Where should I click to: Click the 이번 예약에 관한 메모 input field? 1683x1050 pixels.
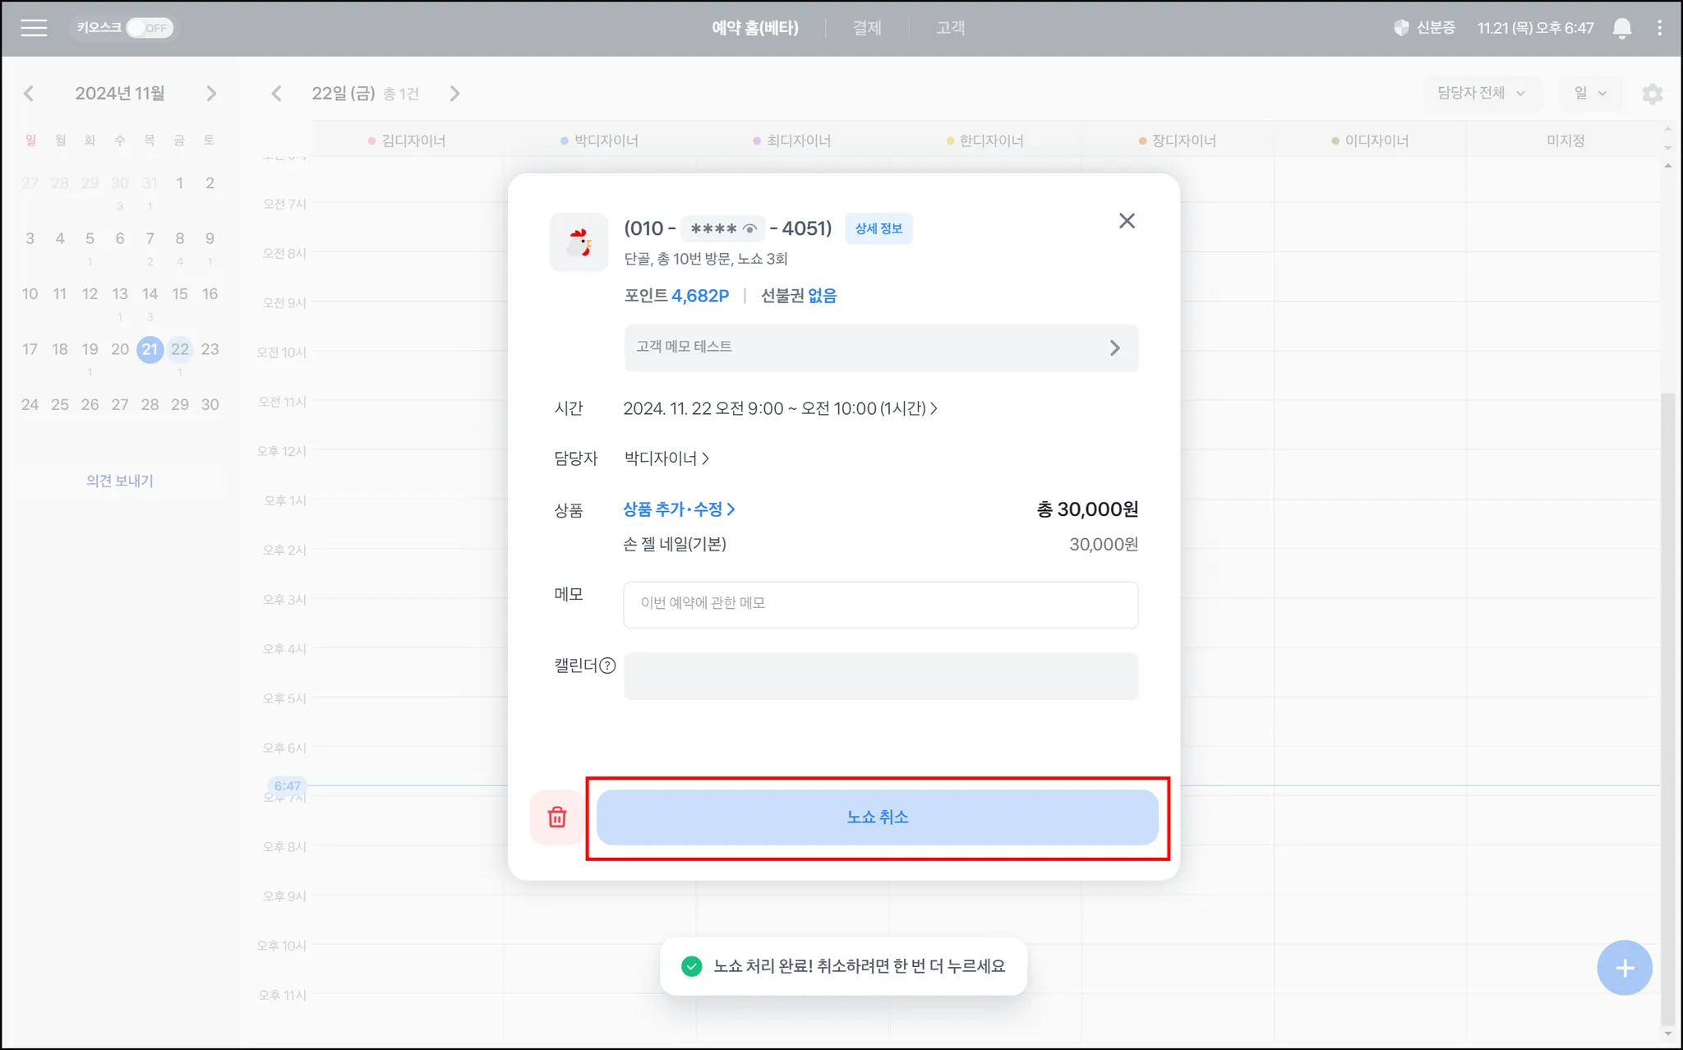880,604
